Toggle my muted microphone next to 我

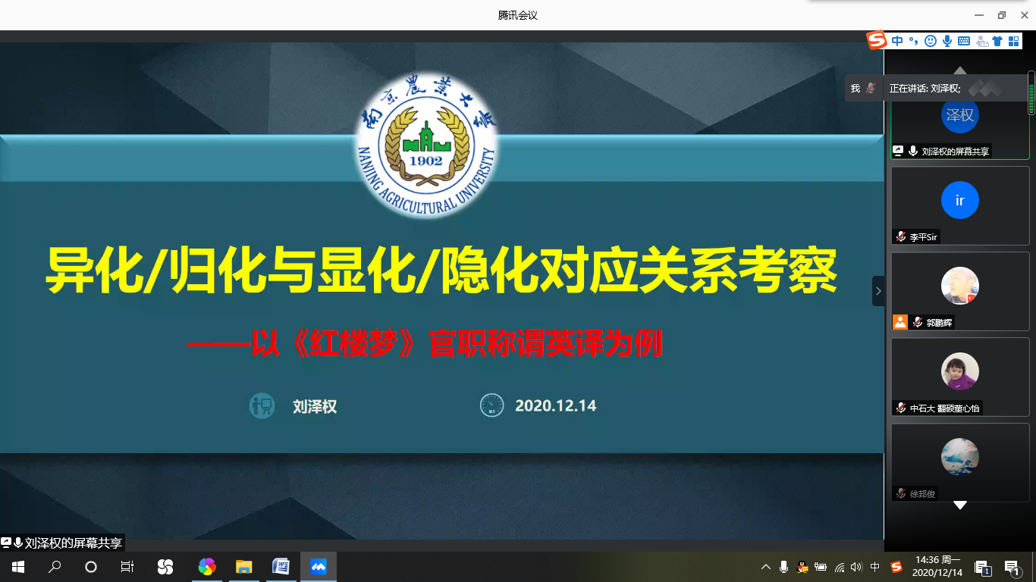coord(871,89)
